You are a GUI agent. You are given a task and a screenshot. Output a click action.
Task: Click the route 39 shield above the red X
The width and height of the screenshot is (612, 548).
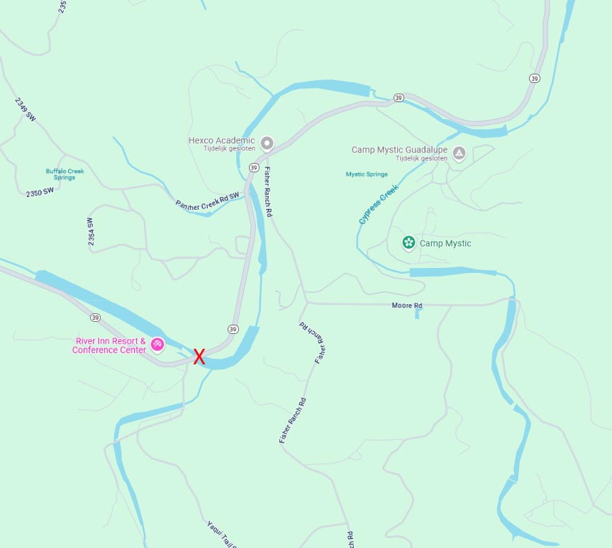coord(233,329)
